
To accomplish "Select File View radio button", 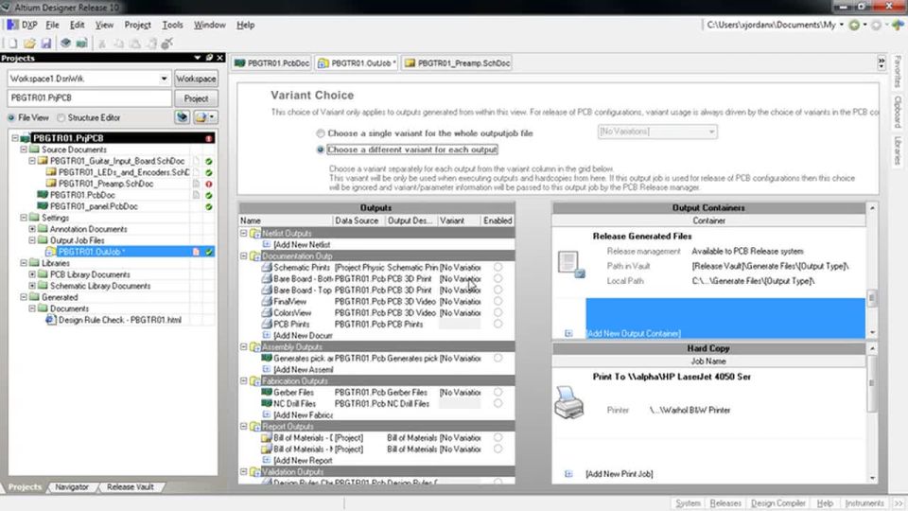I will (x=11, y=117).
